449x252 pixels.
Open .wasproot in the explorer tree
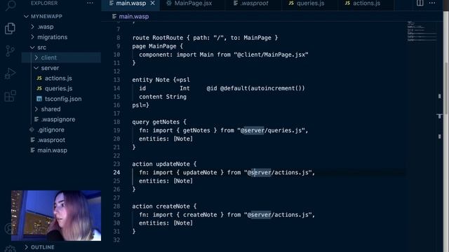[51, 140]
